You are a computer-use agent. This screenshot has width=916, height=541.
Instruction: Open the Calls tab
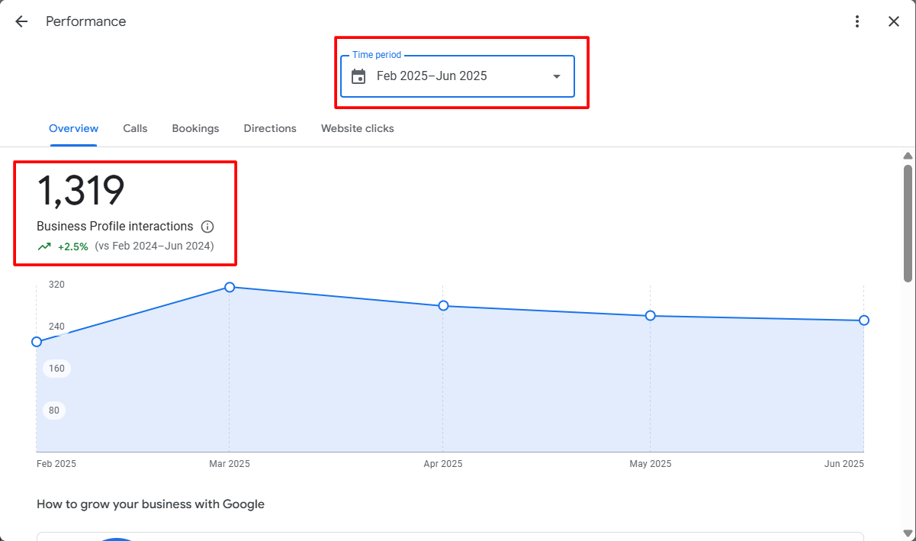click(135, 128)
